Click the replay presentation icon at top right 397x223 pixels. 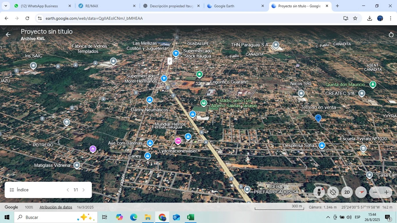coord(391,35)
